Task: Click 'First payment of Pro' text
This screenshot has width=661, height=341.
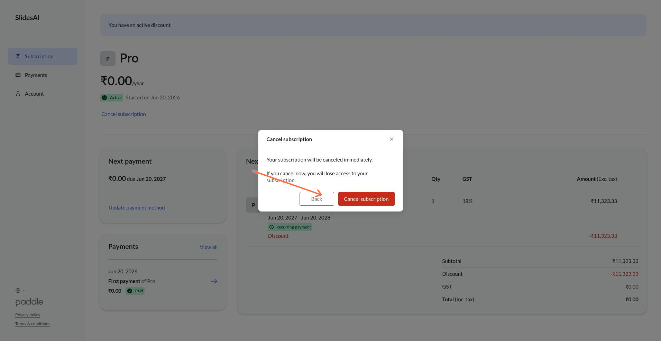Action: point(132,281)
